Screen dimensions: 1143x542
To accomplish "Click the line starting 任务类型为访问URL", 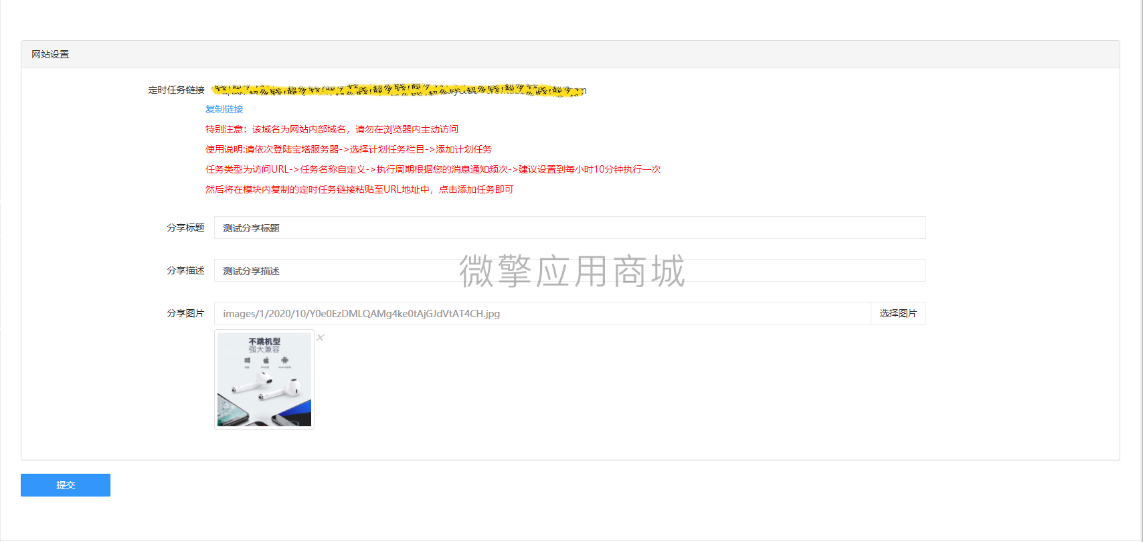I will coord(433,169).
